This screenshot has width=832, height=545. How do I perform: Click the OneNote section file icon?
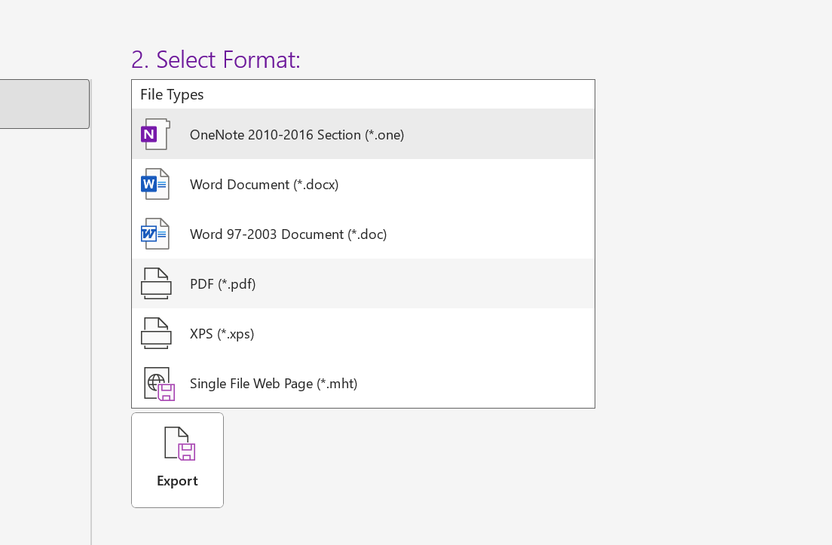[x=156, y=134]
